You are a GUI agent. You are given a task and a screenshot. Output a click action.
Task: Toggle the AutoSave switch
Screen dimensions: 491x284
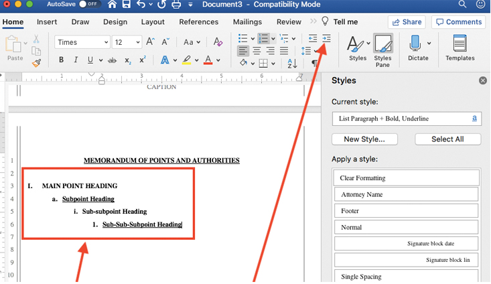click(x=89, y=5)
